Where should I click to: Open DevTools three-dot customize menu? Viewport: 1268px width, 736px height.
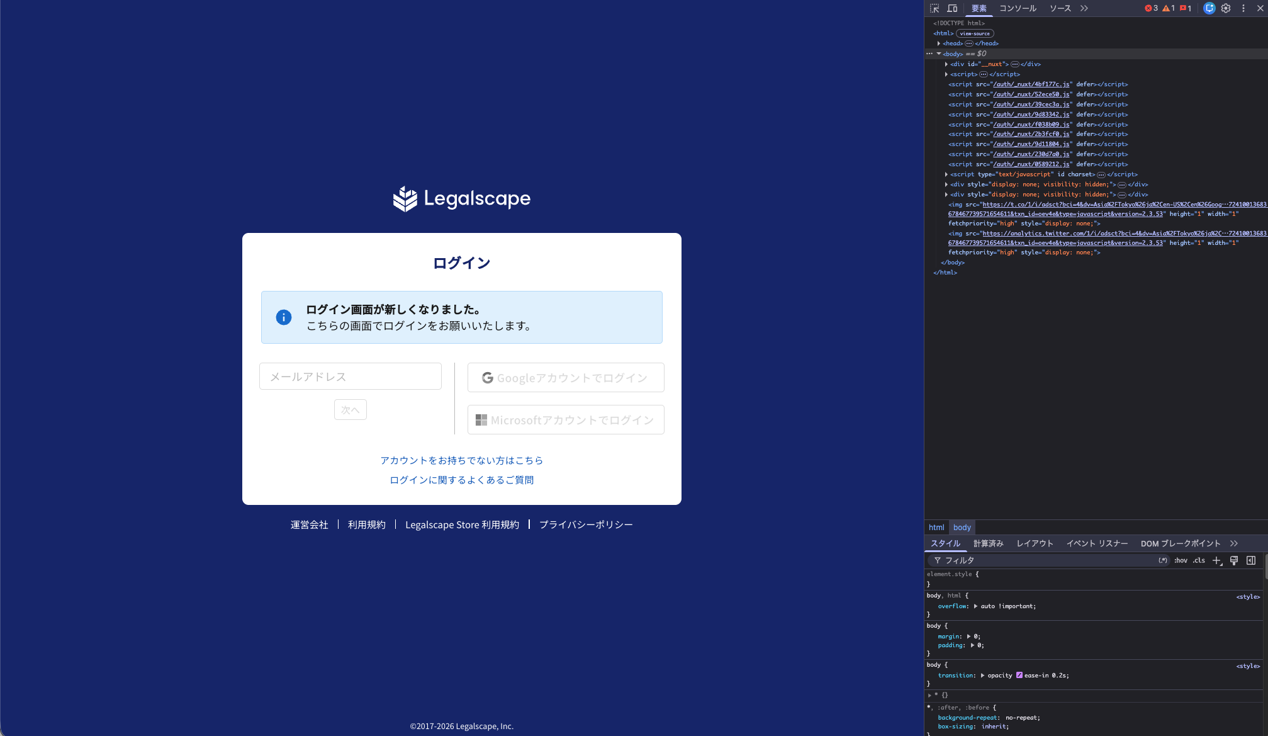1243,8
